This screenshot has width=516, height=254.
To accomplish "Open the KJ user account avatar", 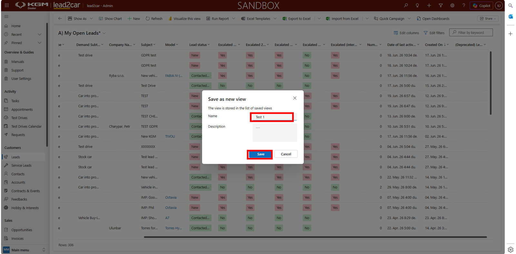I will tap(499, 5).
